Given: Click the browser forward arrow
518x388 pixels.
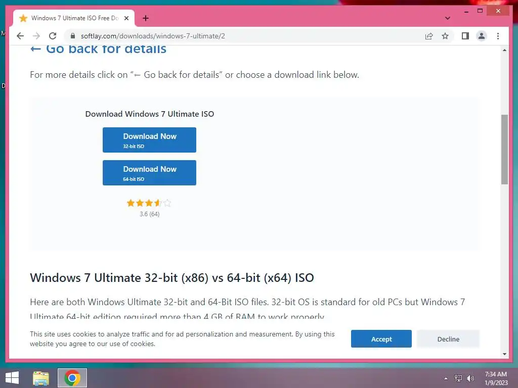Looking at the screenshot, I should click(x=36, y=36).
